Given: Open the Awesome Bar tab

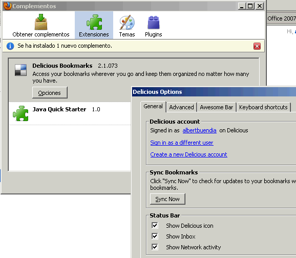Looking at the screenshot, I should coord(217,107).
